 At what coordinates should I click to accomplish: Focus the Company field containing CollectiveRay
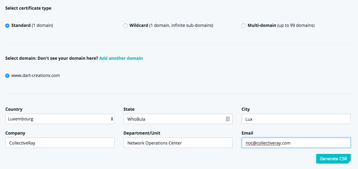(60, 143)
